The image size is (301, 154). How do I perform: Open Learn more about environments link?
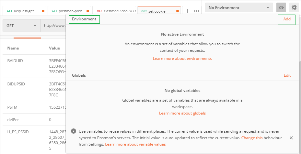182,59
